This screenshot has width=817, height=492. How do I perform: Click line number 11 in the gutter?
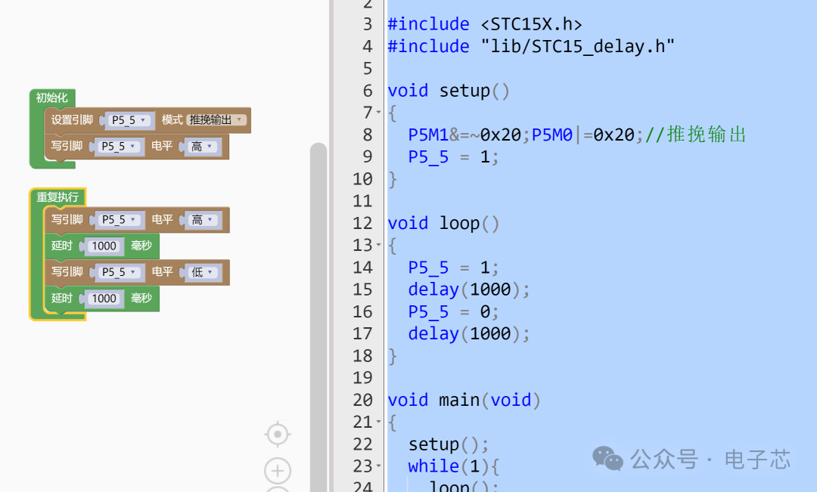click(x=362, y=201)
